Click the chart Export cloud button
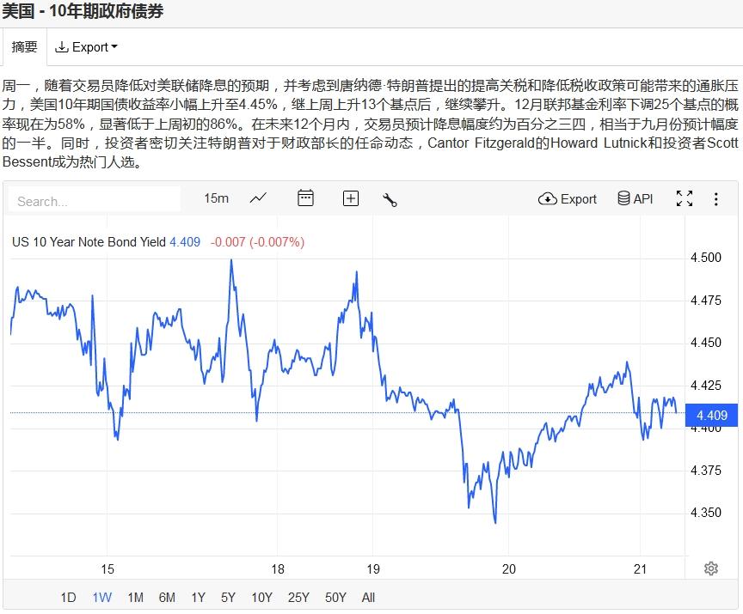The width and height of the screenshot is (743, 614). (568, 198)
